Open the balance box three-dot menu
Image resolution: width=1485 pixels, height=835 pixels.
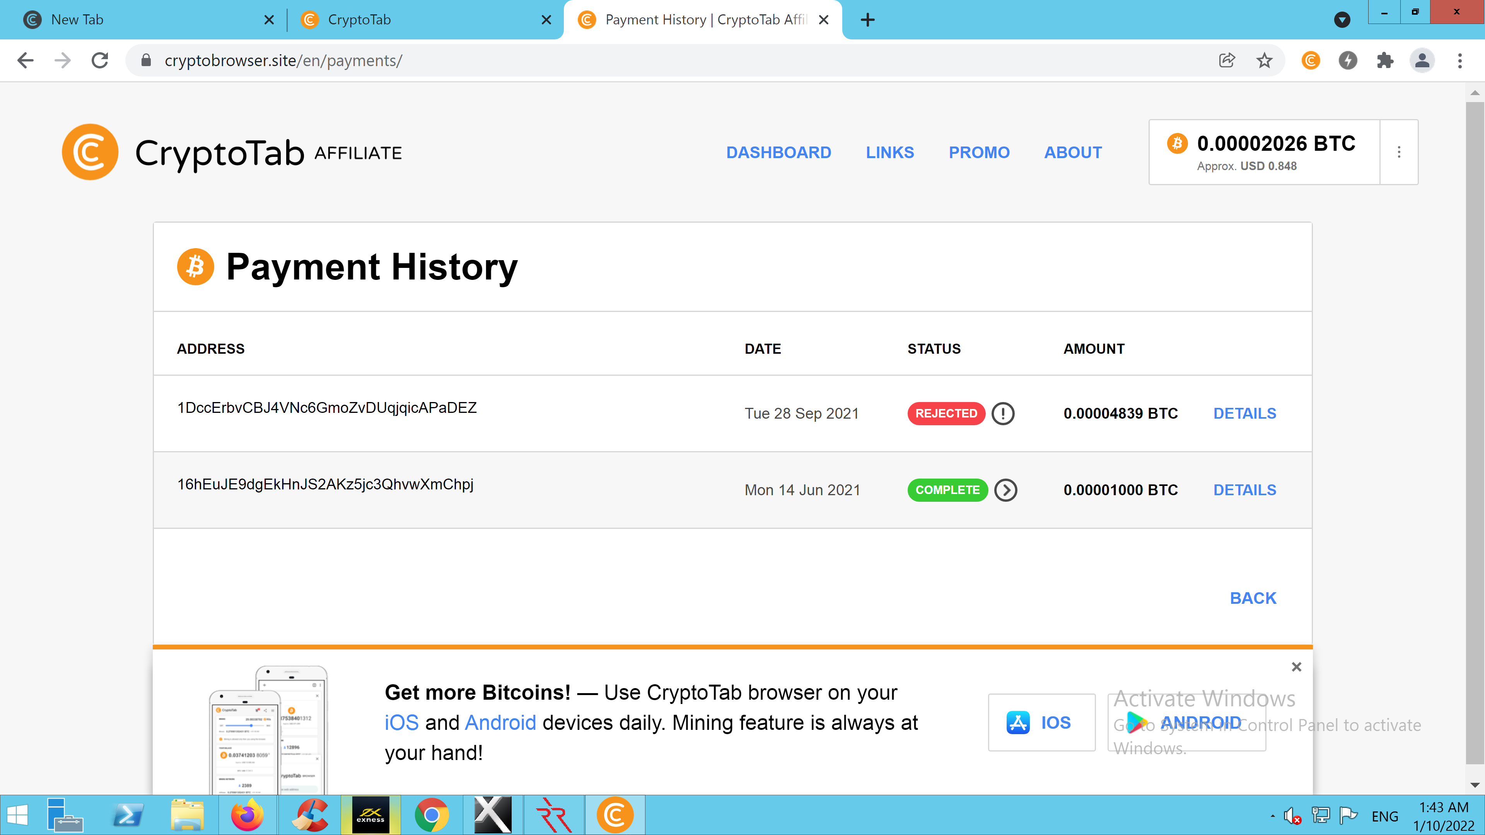1398,152
